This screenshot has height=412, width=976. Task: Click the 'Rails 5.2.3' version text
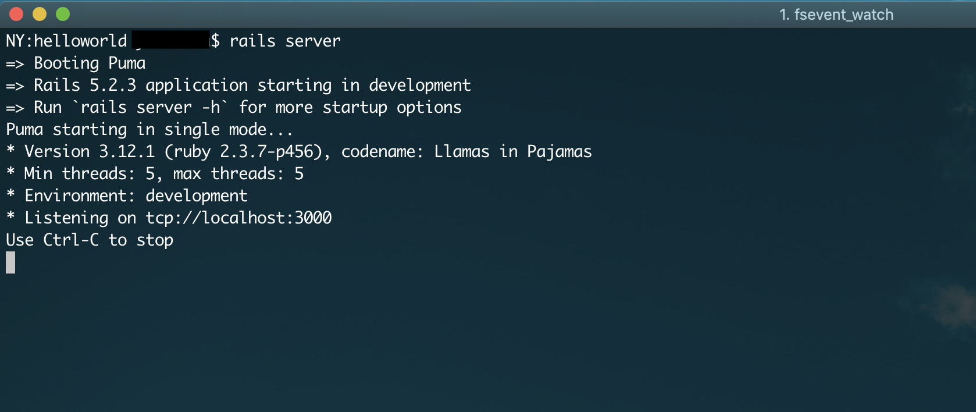point(85,86)
